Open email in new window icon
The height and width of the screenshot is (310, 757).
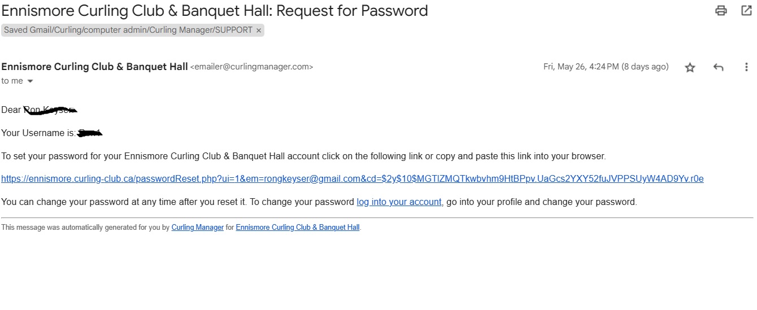click(x=746, y=10)
